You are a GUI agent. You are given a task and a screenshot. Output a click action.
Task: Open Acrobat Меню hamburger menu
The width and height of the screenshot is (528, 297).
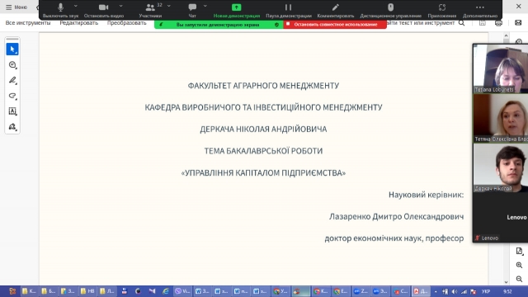point(16,7)
